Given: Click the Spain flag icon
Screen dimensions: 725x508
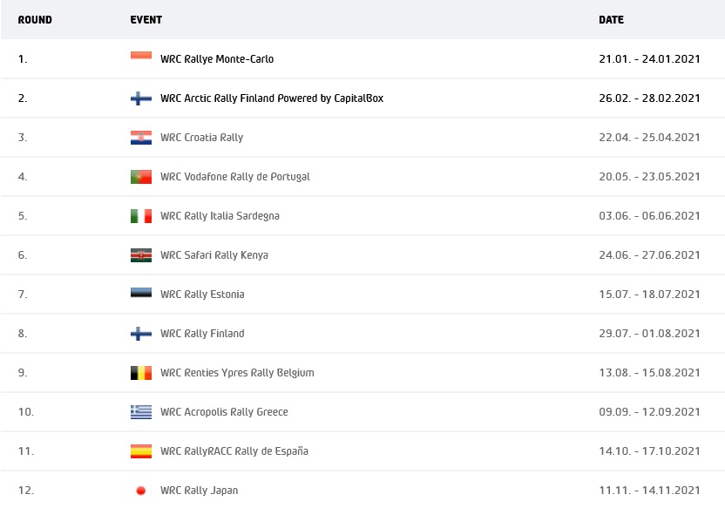Looking at the screenshot, I should click(x=141, y=451).
